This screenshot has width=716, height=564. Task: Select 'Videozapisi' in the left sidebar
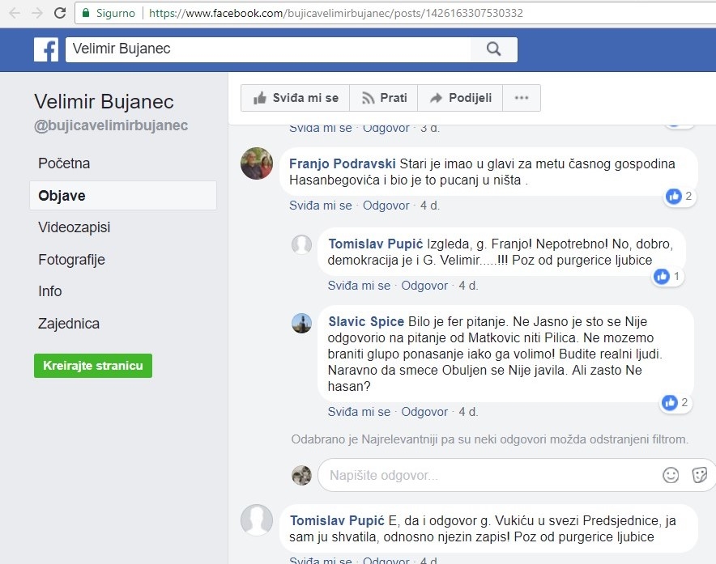coord(74,227)
